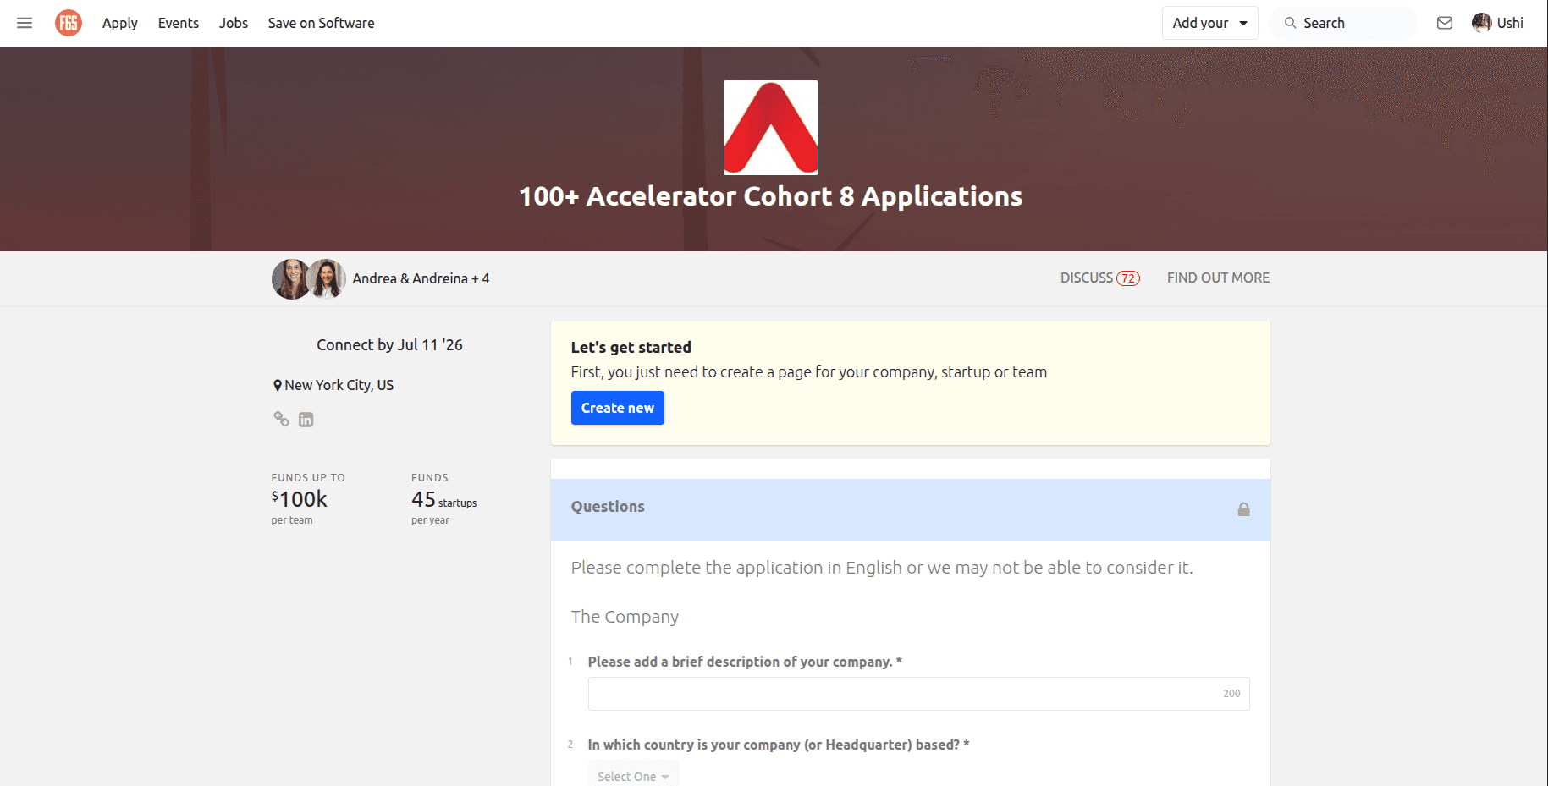The image size is (1548, 786).
Task: Click Andrea's avatar photo
Action: [x=290, y=279]
